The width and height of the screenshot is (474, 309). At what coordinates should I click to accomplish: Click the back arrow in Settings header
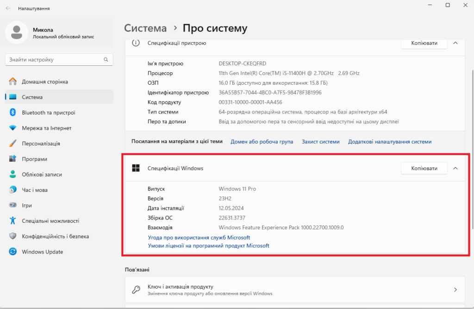pyautogui.click(x=8, y=8)
